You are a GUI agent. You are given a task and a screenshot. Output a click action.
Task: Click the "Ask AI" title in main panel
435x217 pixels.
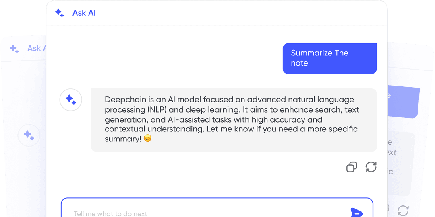[x=84, y=13]
